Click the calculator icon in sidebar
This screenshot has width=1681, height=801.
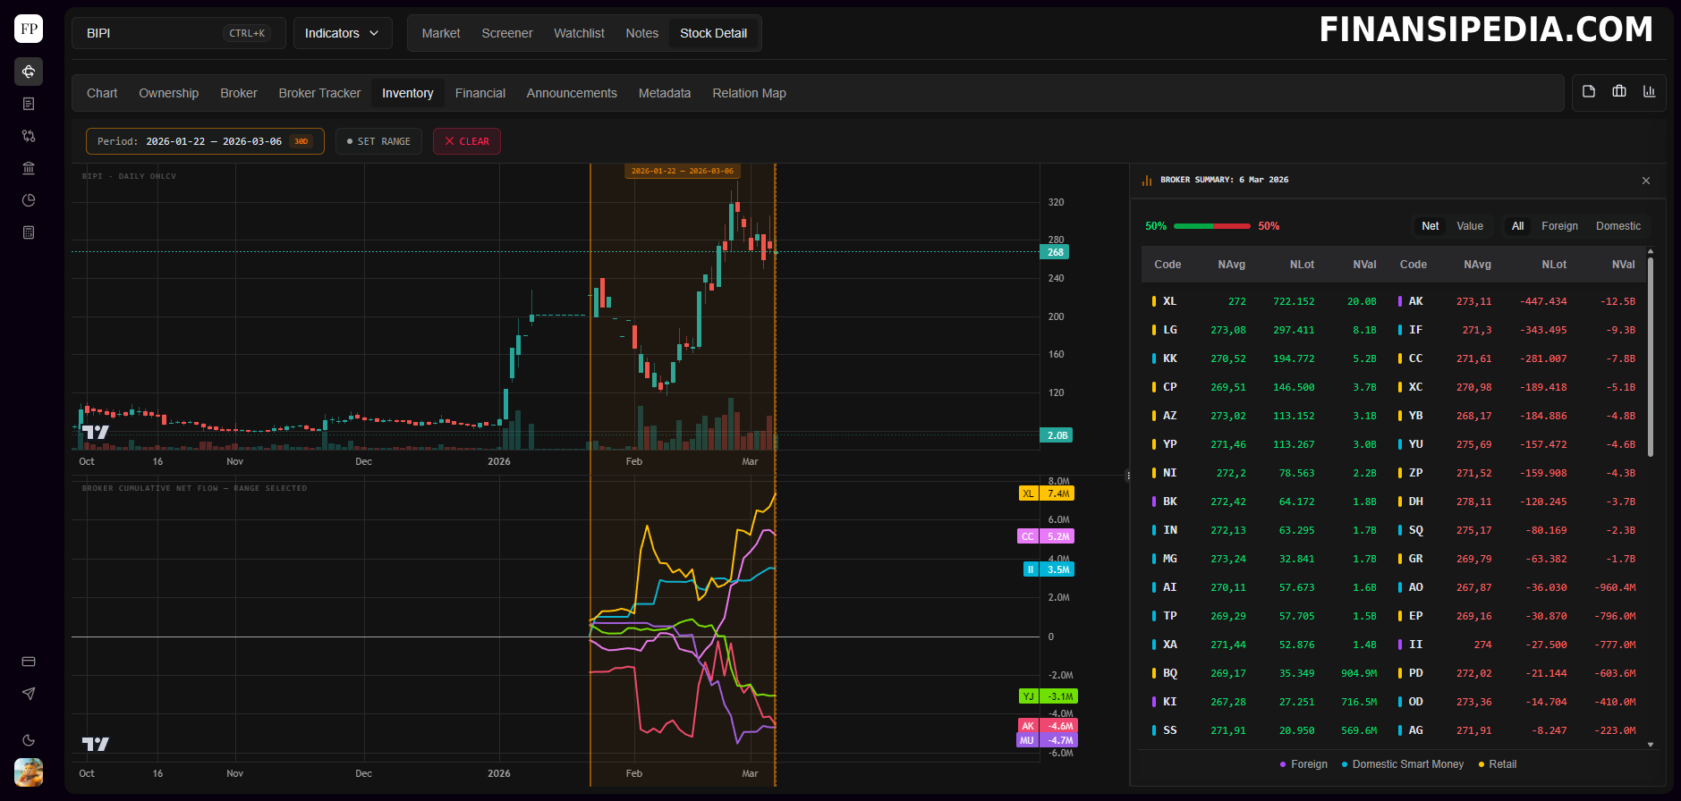[29, 232]
